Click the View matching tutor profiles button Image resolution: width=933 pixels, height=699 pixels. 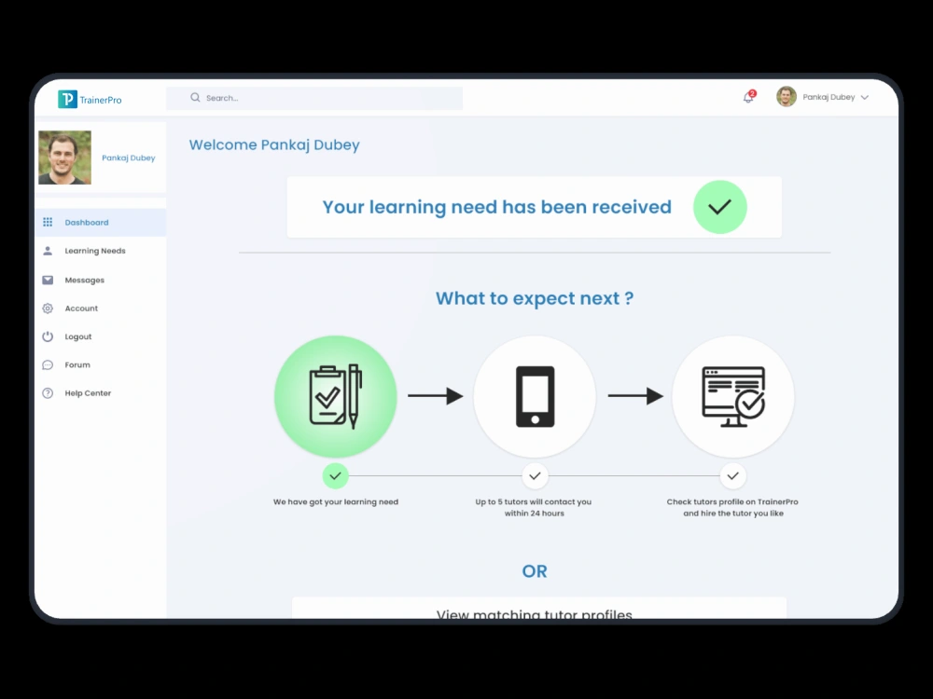pos(539,608)
